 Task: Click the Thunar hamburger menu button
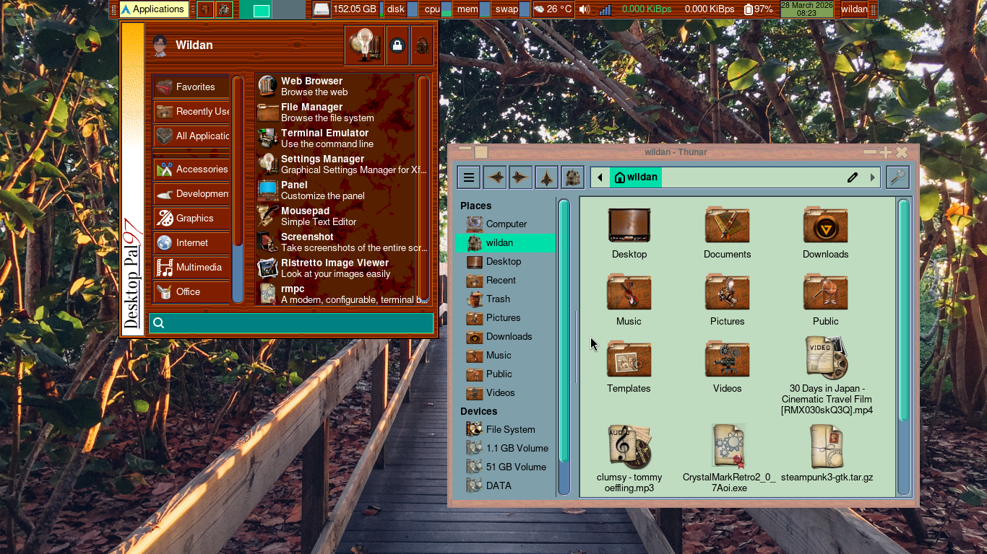pos(468,177)
